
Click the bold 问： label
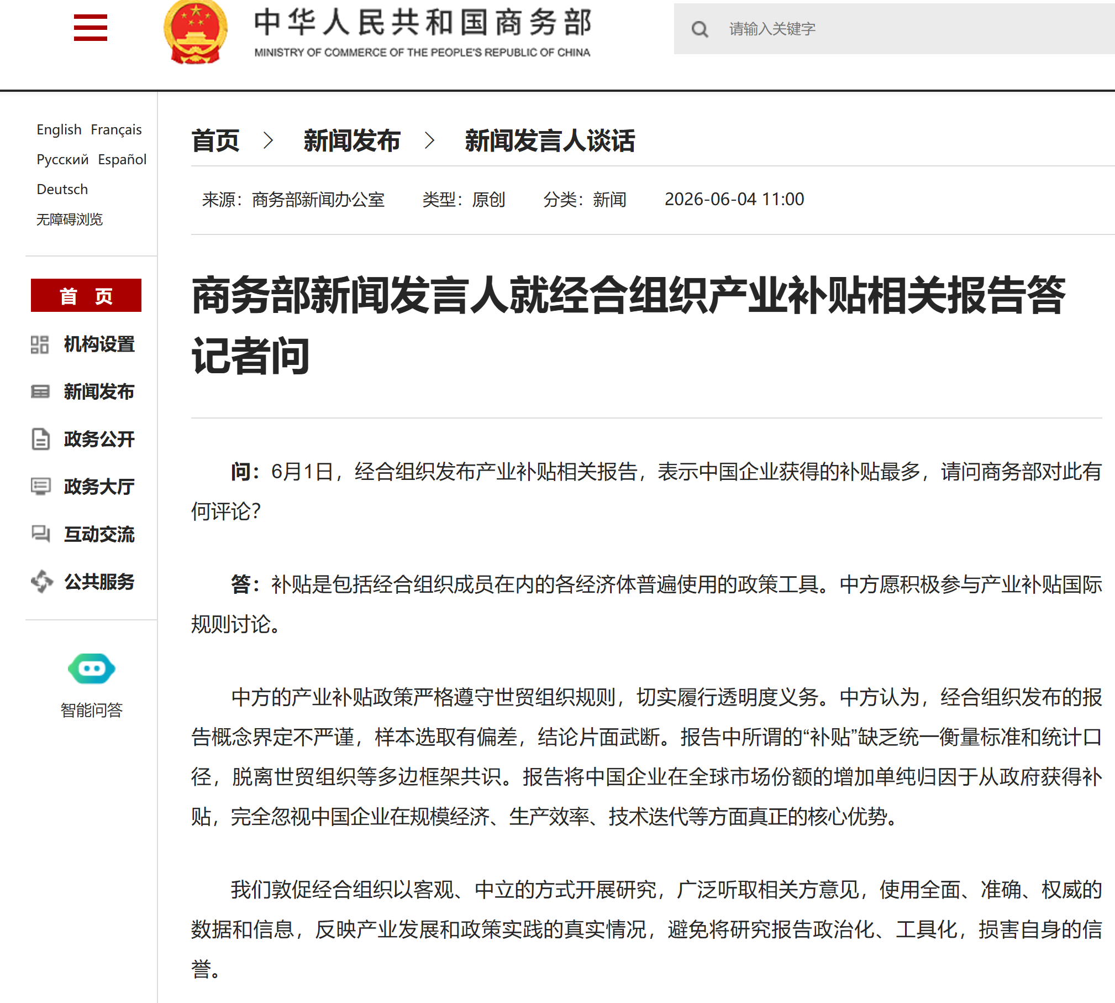[x=245, y=472]
